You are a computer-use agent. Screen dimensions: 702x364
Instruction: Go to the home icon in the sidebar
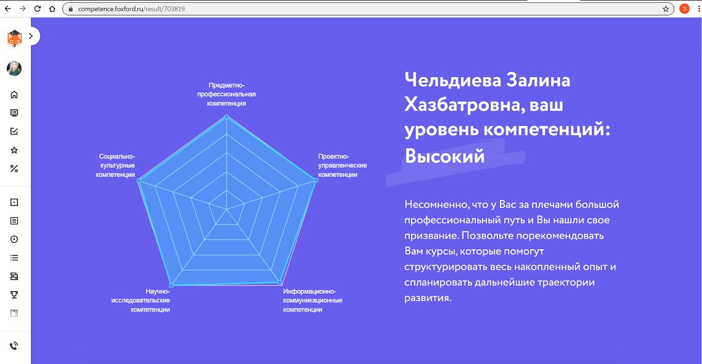(14, 94)
